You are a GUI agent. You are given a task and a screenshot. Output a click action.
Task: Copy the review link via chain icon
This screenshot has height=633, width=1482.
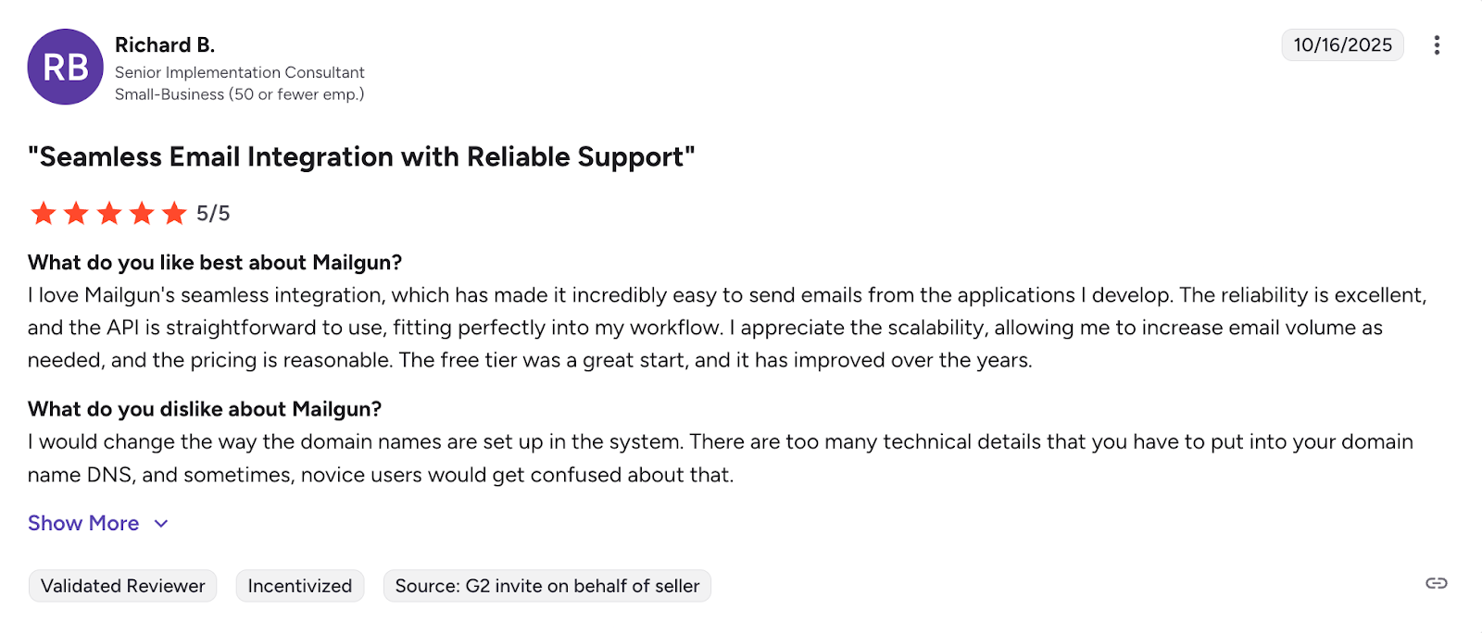(1436, 583)
